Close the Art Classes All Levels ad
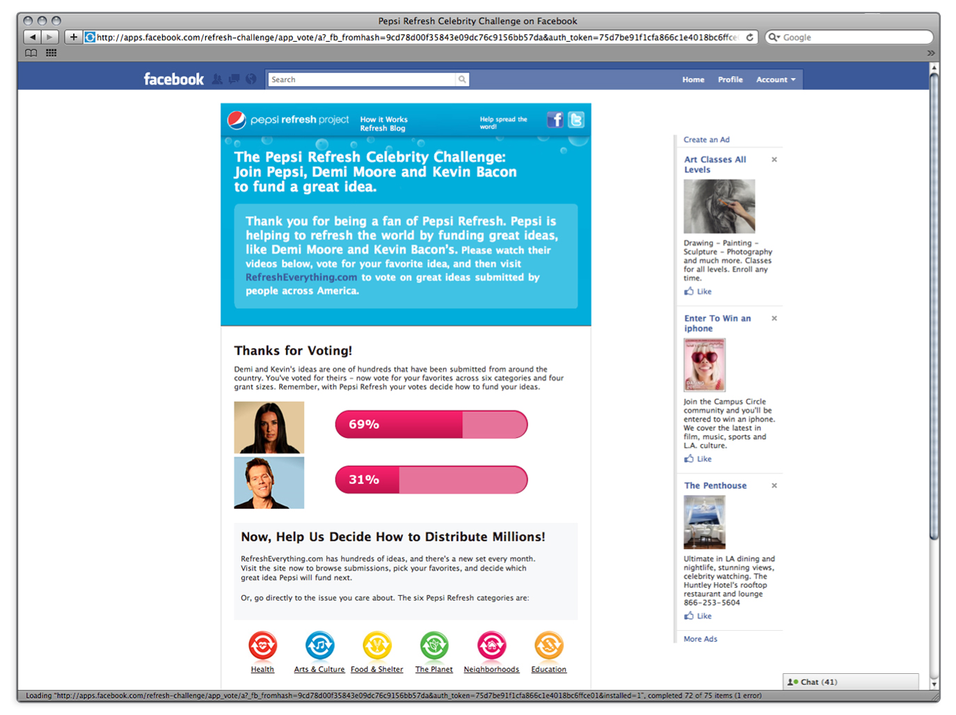 click(x=774, y=159)
